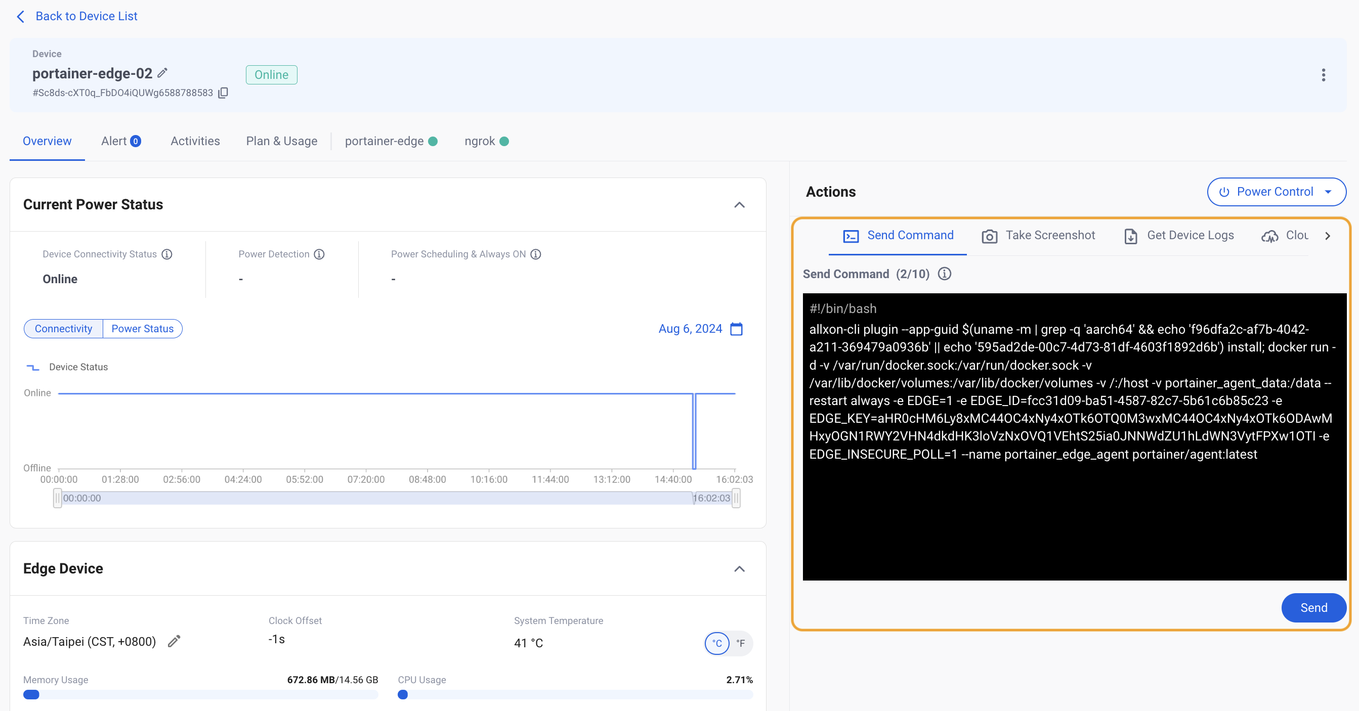Click the 41 °C temperature value
This screenshot has width=1359, height=711.
pos(528,643)
